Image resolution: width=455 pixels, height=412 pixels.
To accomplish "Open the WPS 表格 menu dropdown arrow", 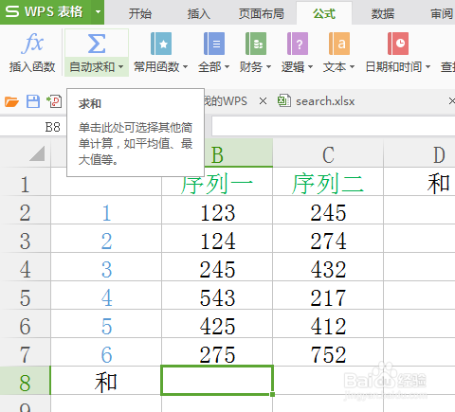I will pyautogui.click(x=98, y=12).
